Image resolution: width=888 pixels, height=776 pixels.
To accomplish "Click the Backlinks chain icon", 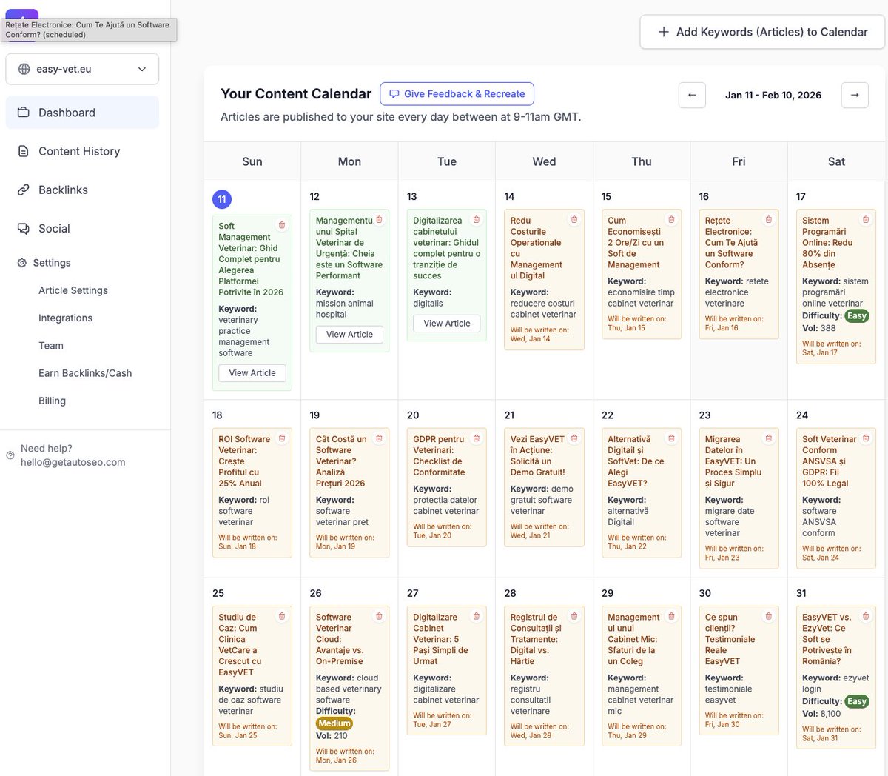I will tap(24, 190).
